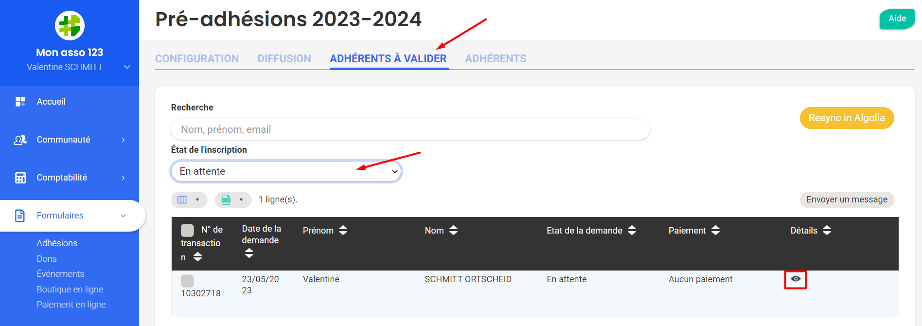
Task: Click the Comptabilité calculator icon
Action: 20,178
